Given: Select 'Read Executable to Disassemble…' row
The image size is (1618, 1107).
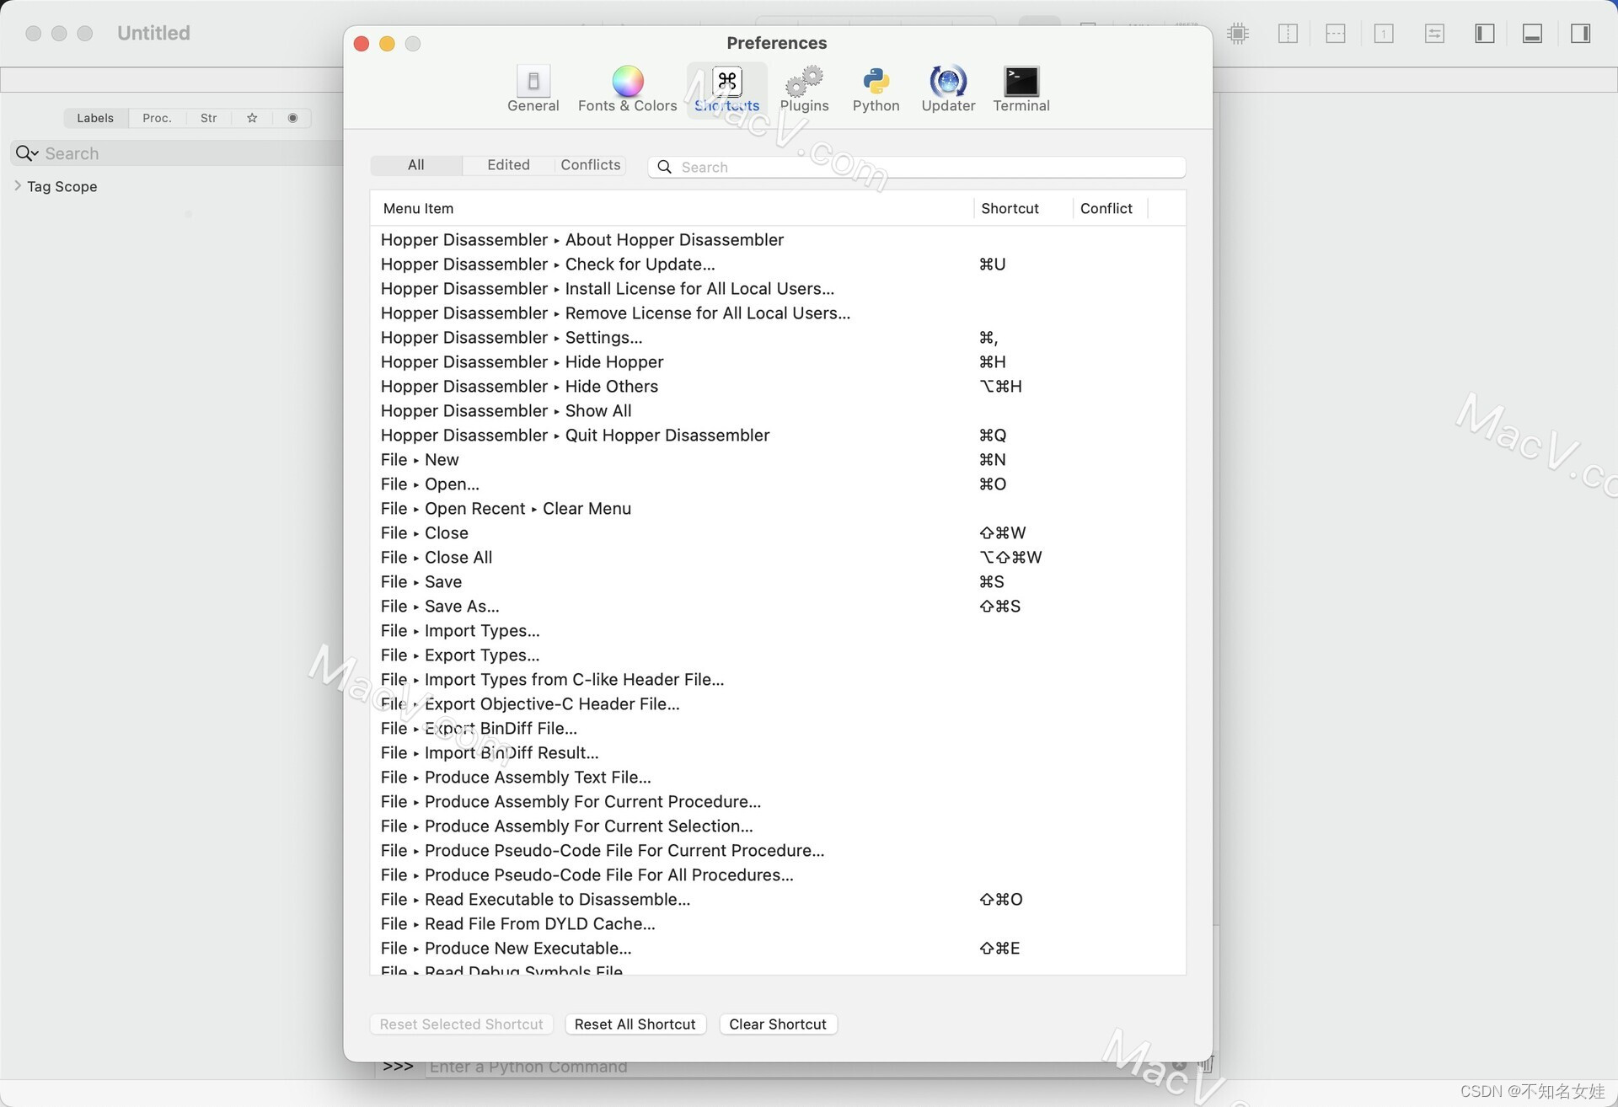Looking at the screenshot, I should coord(778,900).
